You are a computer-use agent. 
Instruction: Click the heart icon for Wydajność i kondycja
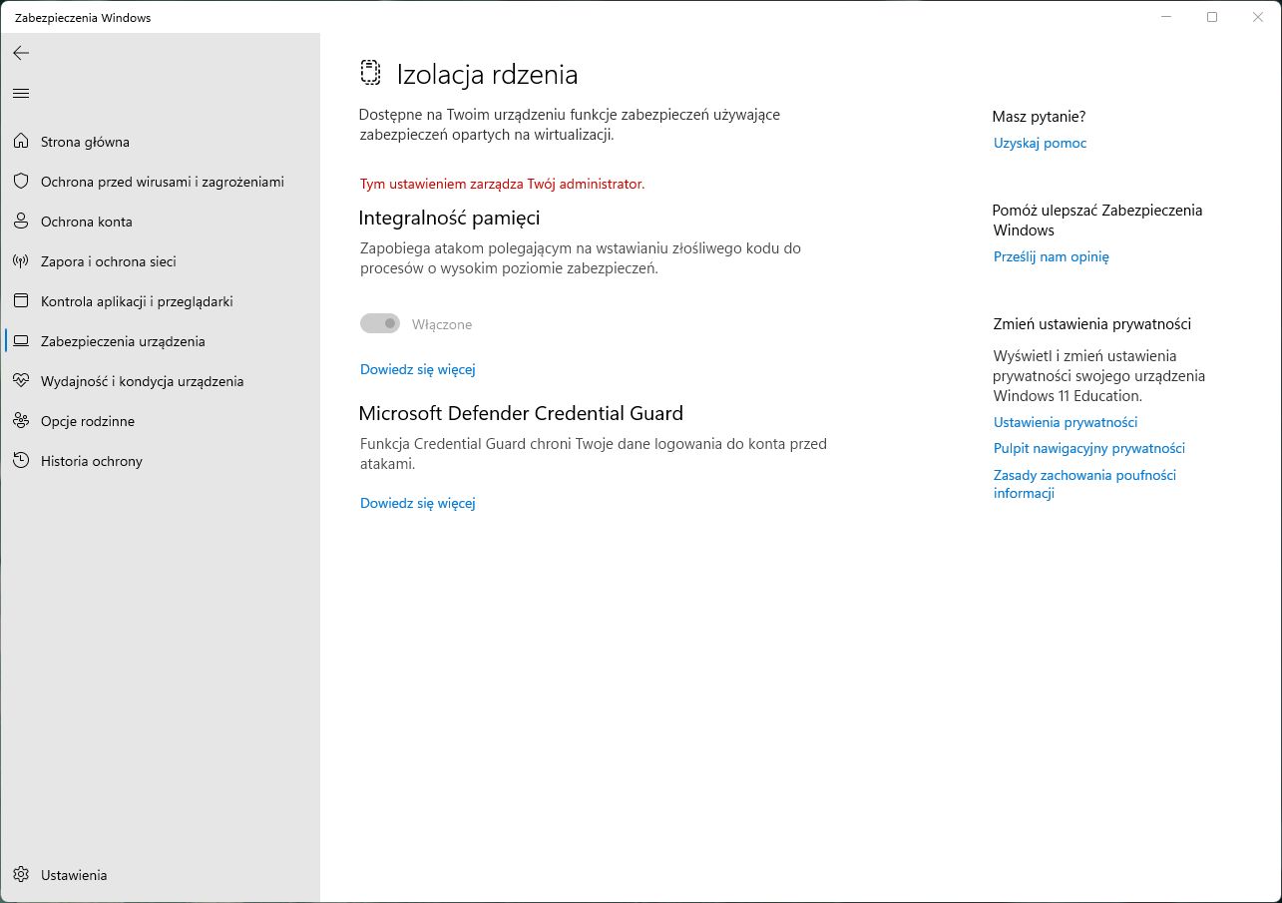(x=21, y=381)
